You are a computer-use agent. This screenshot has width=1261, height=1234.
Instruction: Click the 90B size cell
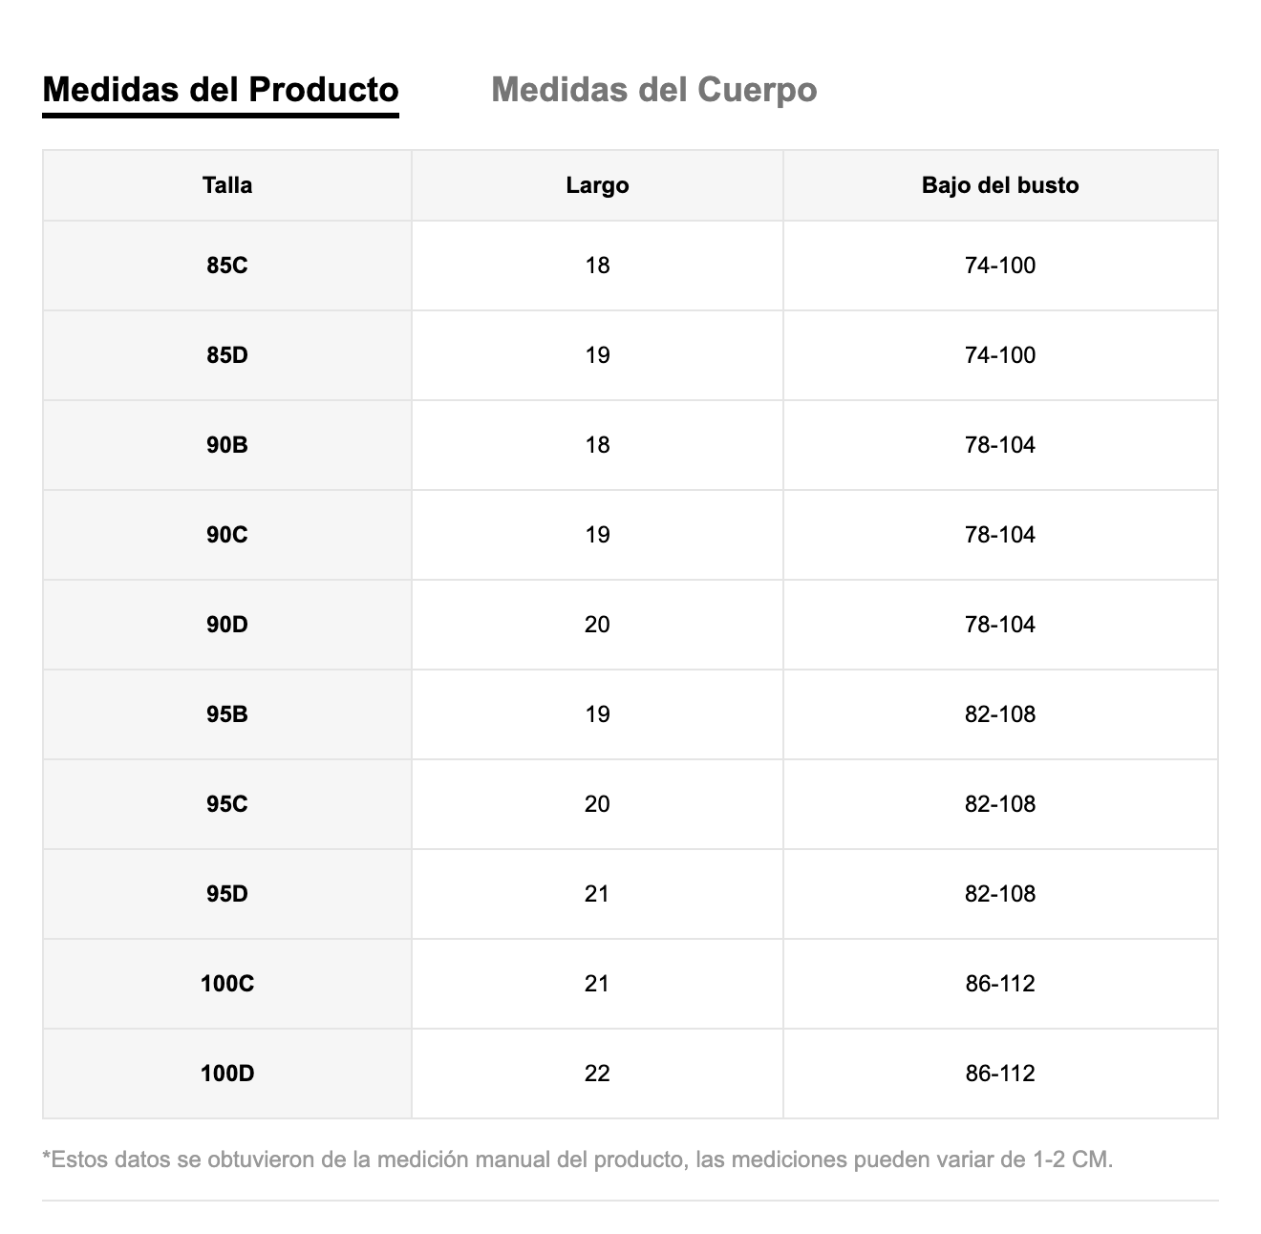pyautogui.click(x=227, y=445)
